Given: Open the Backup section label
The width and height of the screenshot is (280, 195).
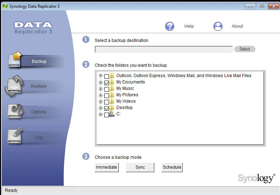Looking at the screenshot, I should pos(39,61).
